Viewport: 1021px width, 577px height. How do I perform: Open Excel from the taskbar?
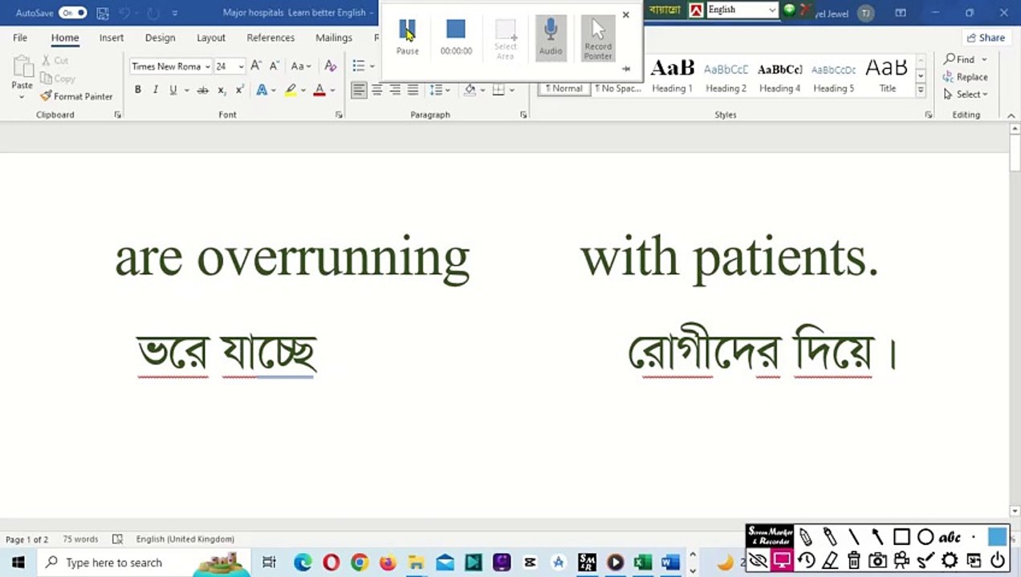pos(642,563)
